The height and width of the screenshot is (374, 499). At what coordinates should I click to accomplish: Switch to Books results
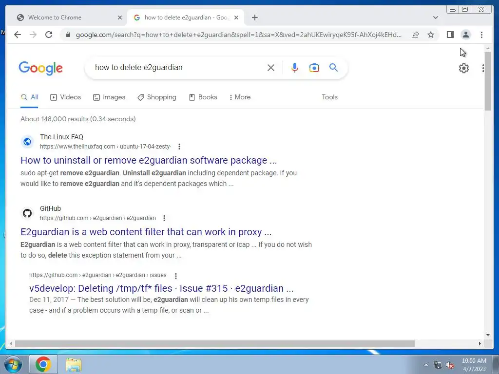click(203, 97)
